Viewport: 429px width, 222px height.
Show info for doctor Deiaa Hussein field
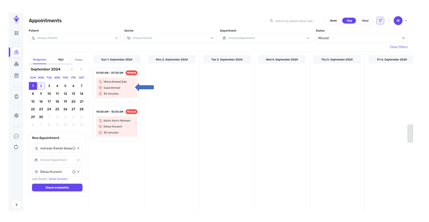(74, 172)
